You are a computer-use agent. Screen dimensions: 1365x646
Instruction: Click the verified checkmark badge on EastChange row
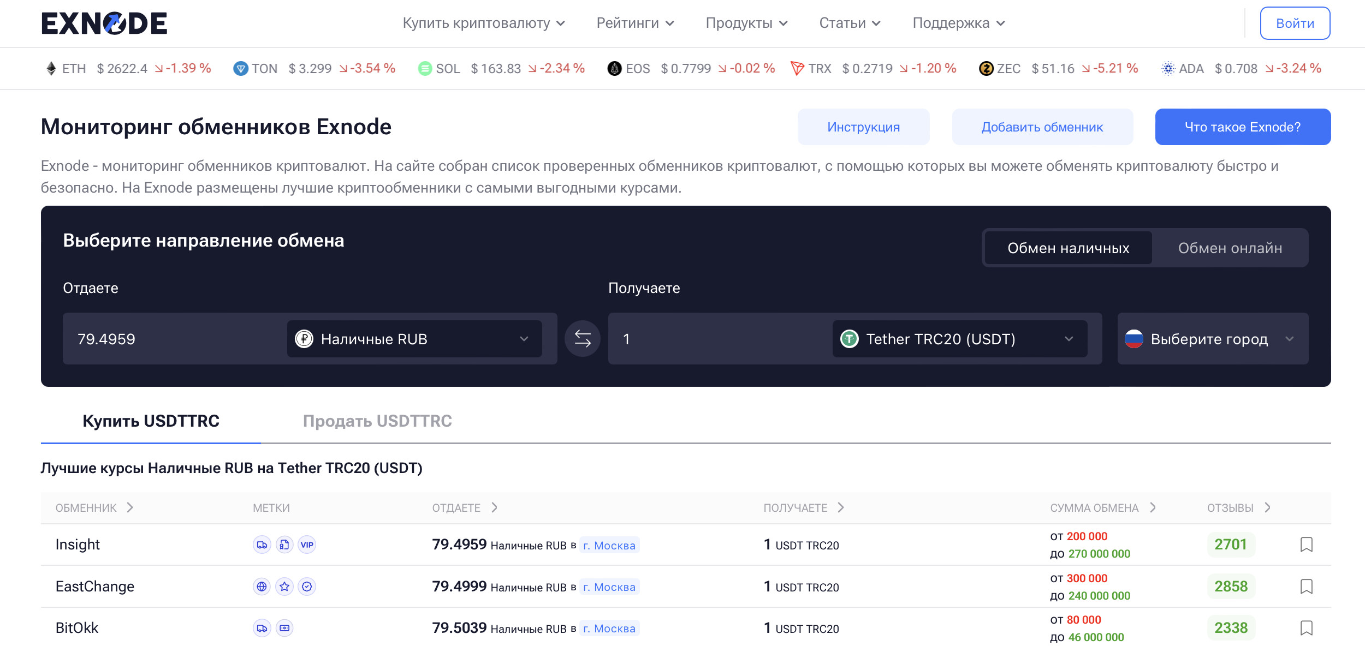pyautogui.click(x=307, y=587)
